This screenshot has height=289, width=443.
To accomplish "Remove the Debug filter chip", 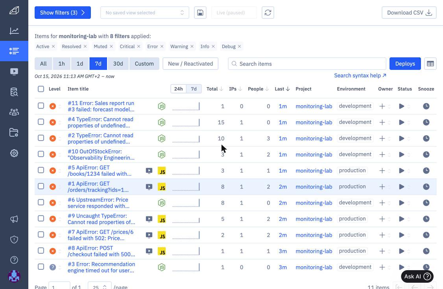I will (x=239, y=46).
